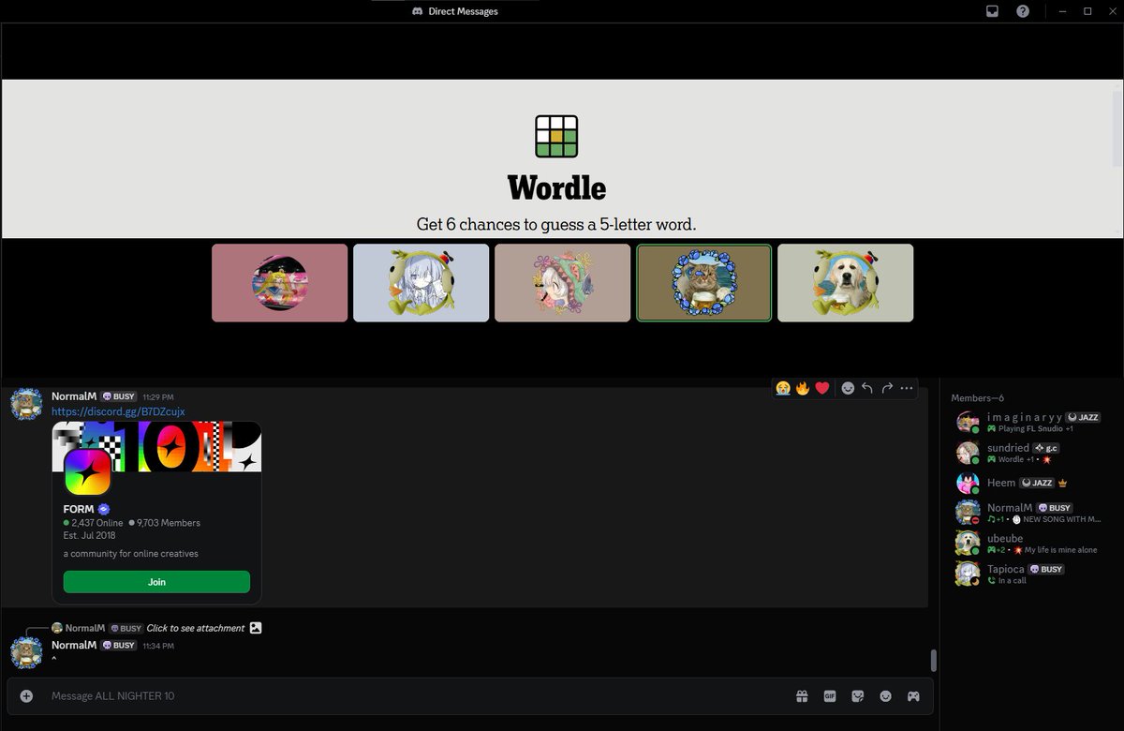
Task: Click the NormalM username on the invite message
Action: 74,396
